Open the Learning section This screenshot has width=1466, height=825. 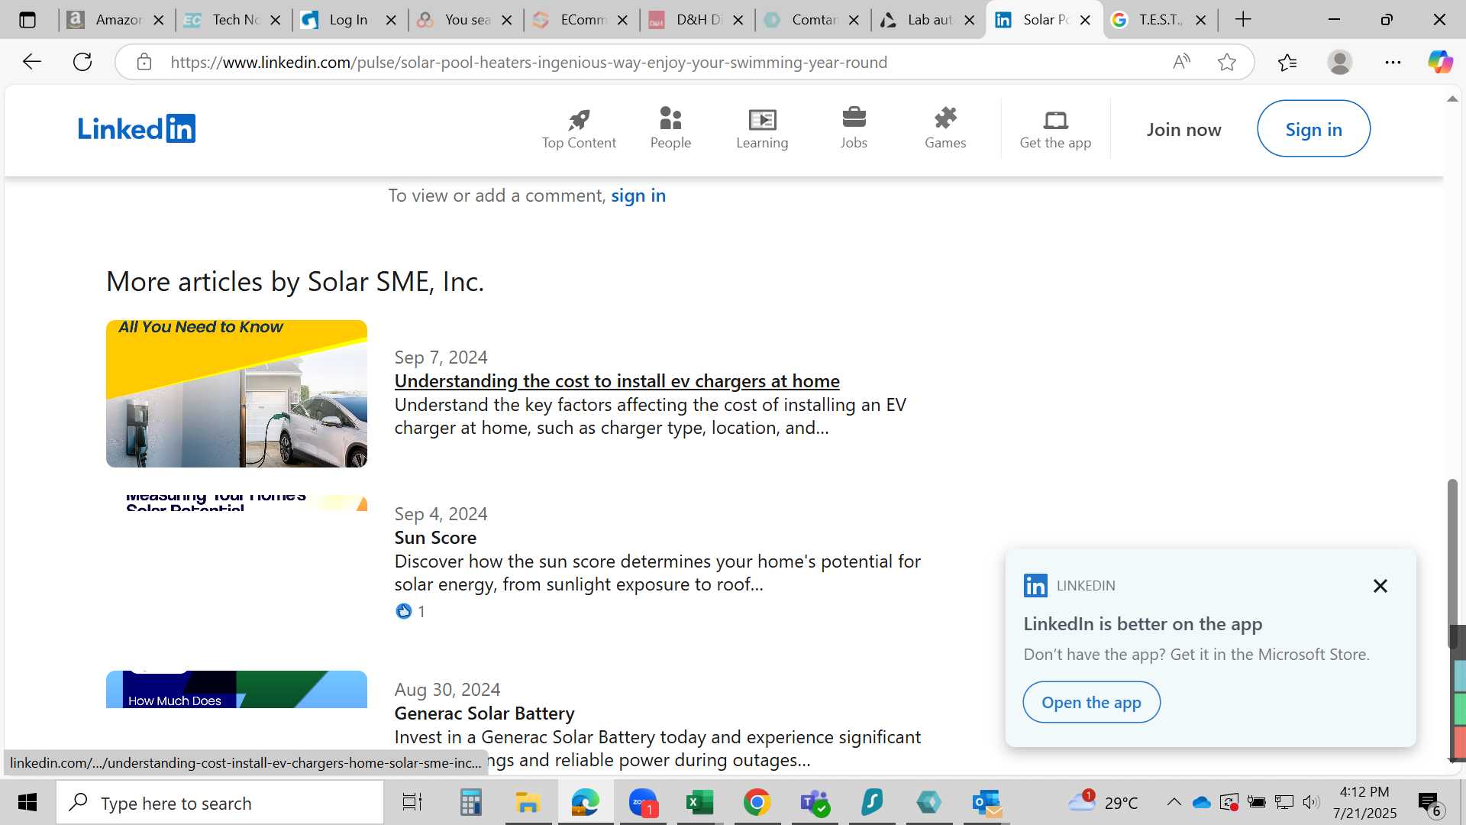click(x=762, y=128)
